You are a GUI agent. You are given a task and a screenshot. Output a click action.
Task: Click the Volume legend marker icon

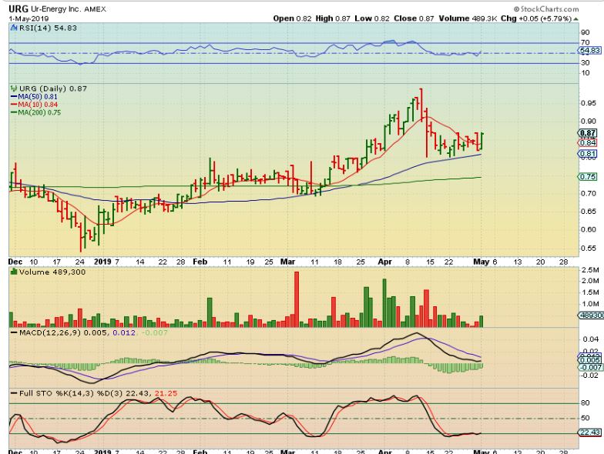pos(13,271)
